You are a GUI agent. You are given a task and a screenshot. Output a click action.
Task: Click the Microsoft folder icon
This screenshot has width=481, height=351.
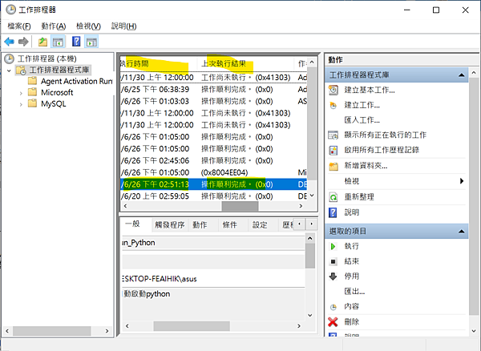click(32, 92)
